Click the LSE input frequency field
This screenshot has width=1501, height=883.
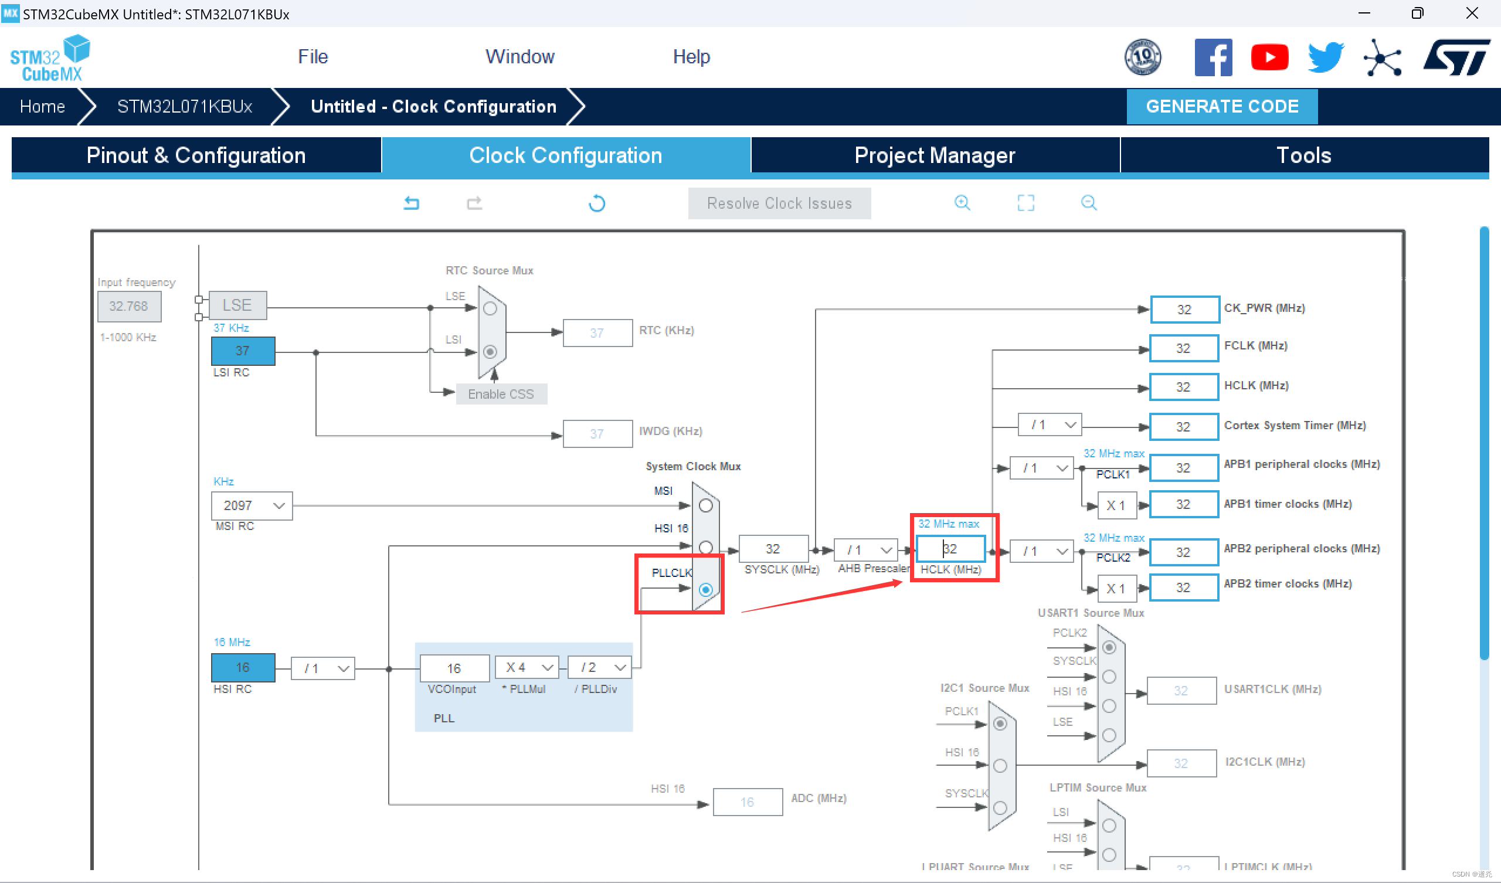point(128,306)
